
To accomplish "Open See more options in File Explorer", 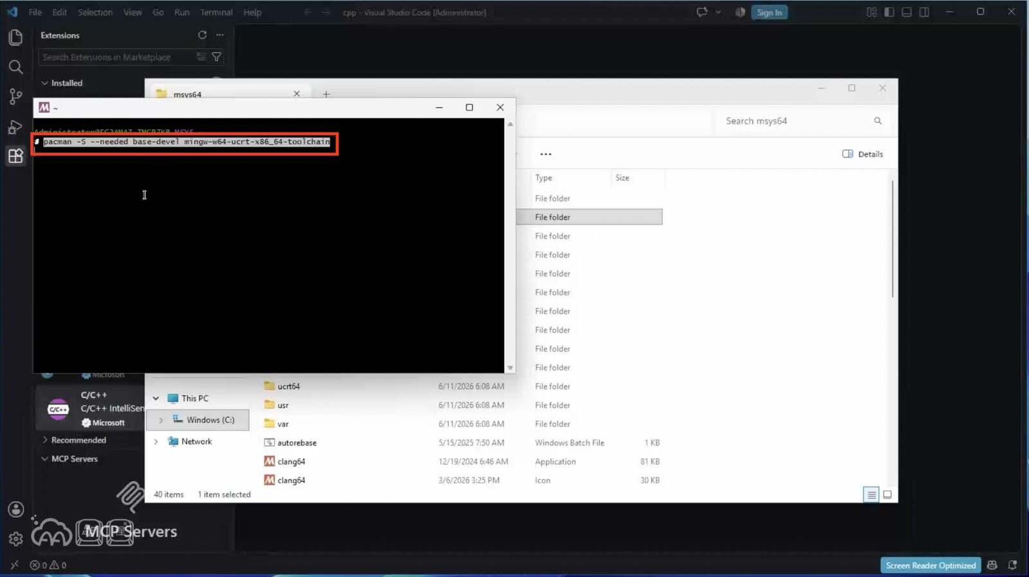I will [x=545, y=154].
